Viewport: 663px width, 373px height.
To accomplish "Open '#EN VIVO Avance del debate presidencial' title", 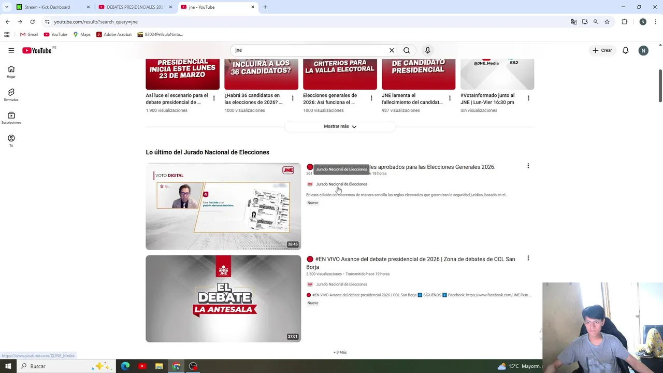I will coord(410,263).
